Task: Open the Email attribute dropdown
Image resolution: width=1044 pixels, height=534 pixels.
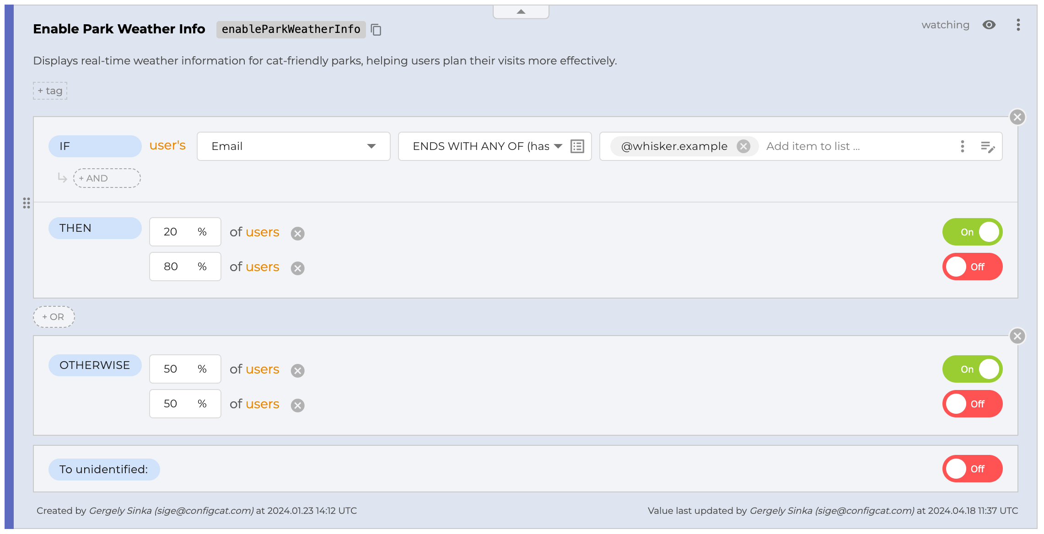Action: point(293,146)
